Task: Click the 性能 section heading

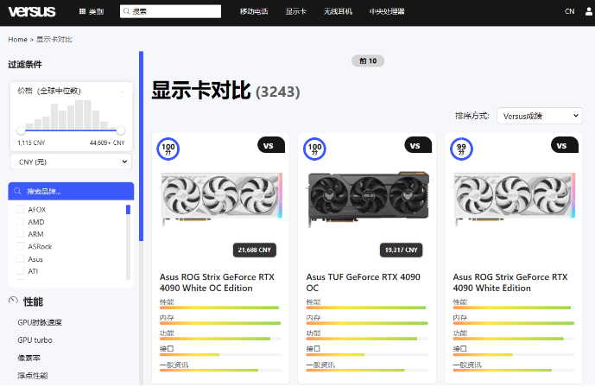Action: click(x=33, y=301)
